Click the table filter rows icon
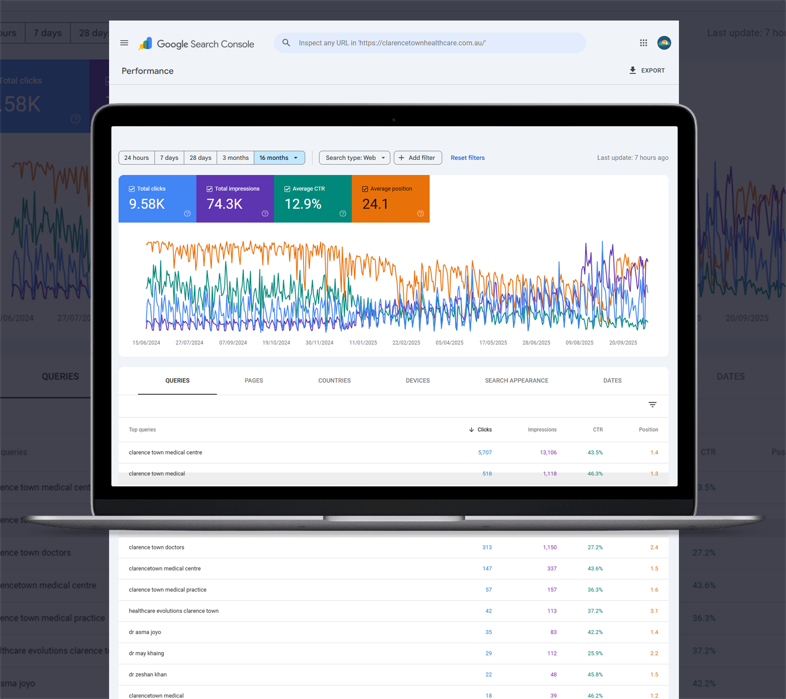The height and width of the screenshot is (699, 786). click(x=652, y=405)
